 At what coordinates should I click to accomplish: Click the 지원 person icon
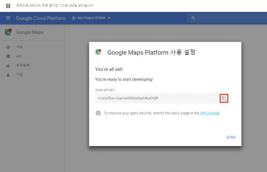pos(8,75)
